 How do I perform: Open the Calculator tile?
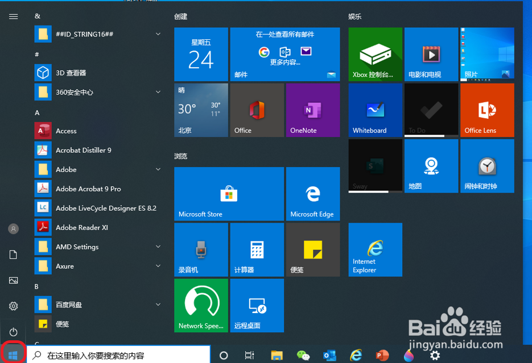tap(257, 249)
